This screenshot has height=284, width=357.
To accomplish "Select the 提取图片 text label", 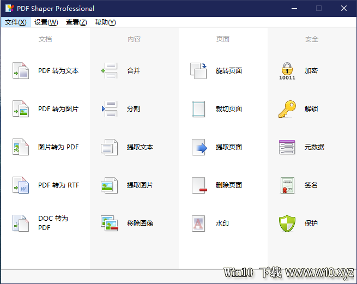I will 140,185.
